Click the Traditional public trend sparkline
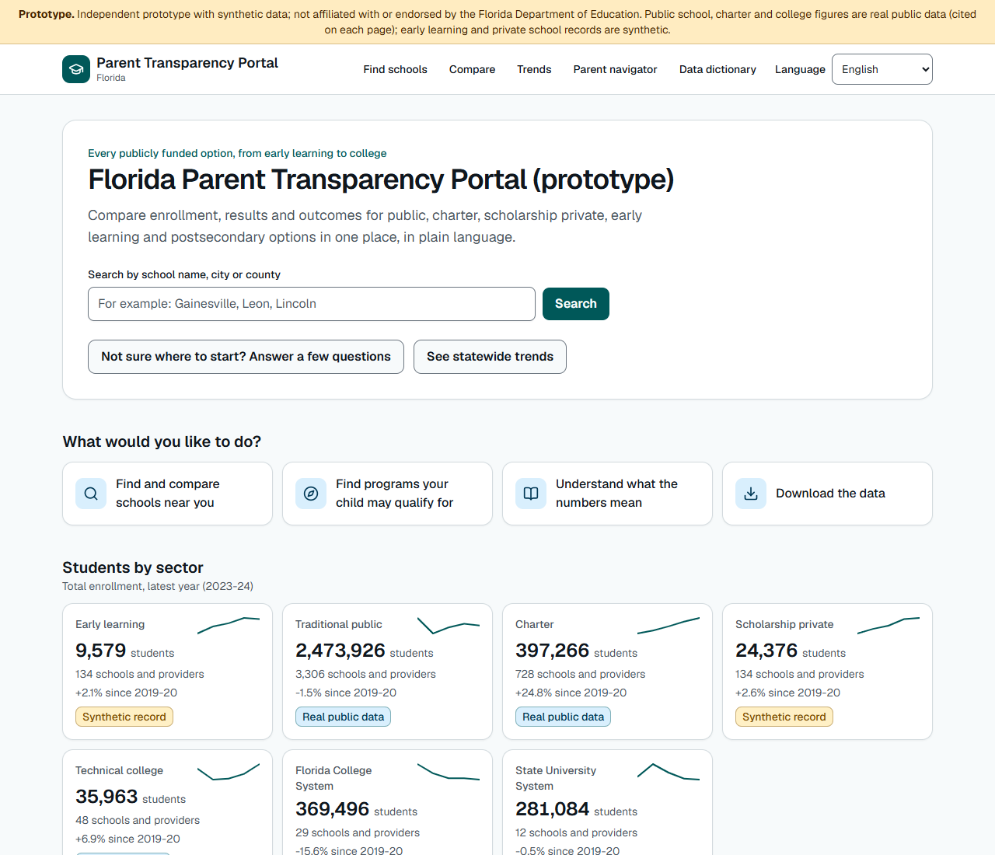 tap(449, 626)
